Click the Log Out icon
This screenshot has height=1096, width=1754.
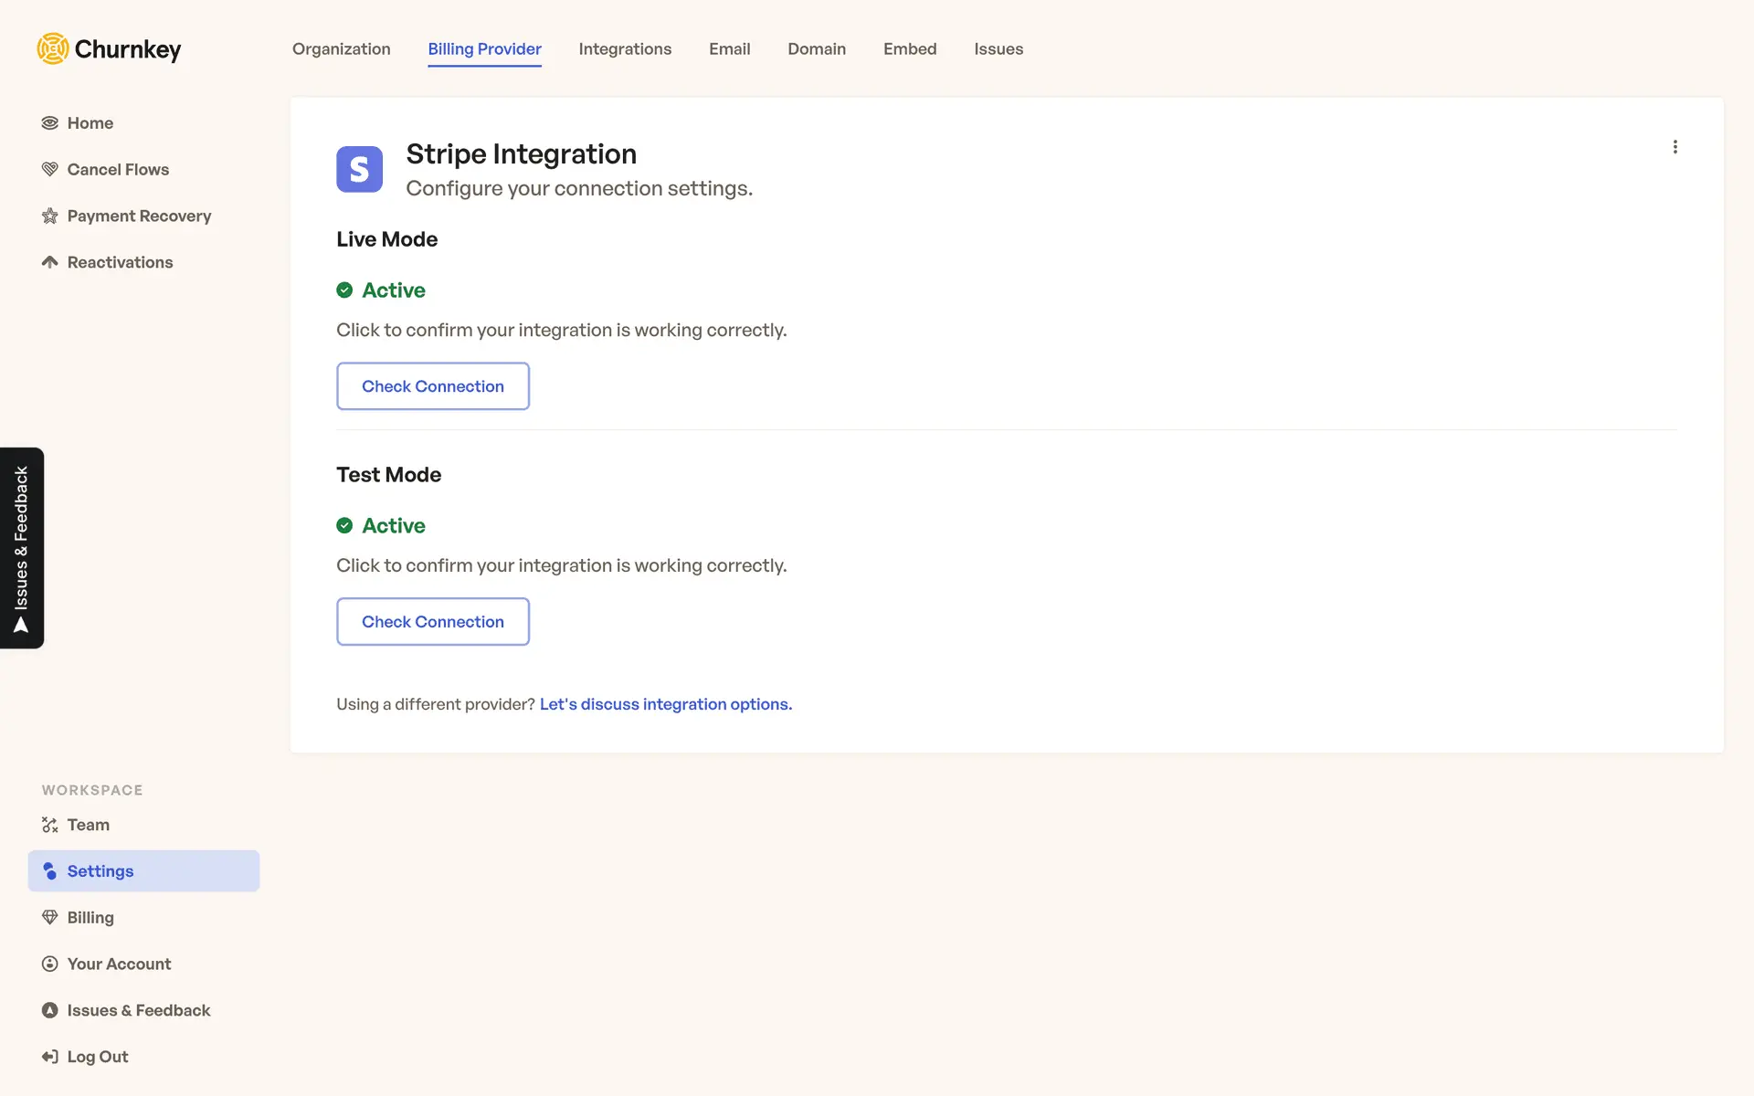pos(50,1057)
